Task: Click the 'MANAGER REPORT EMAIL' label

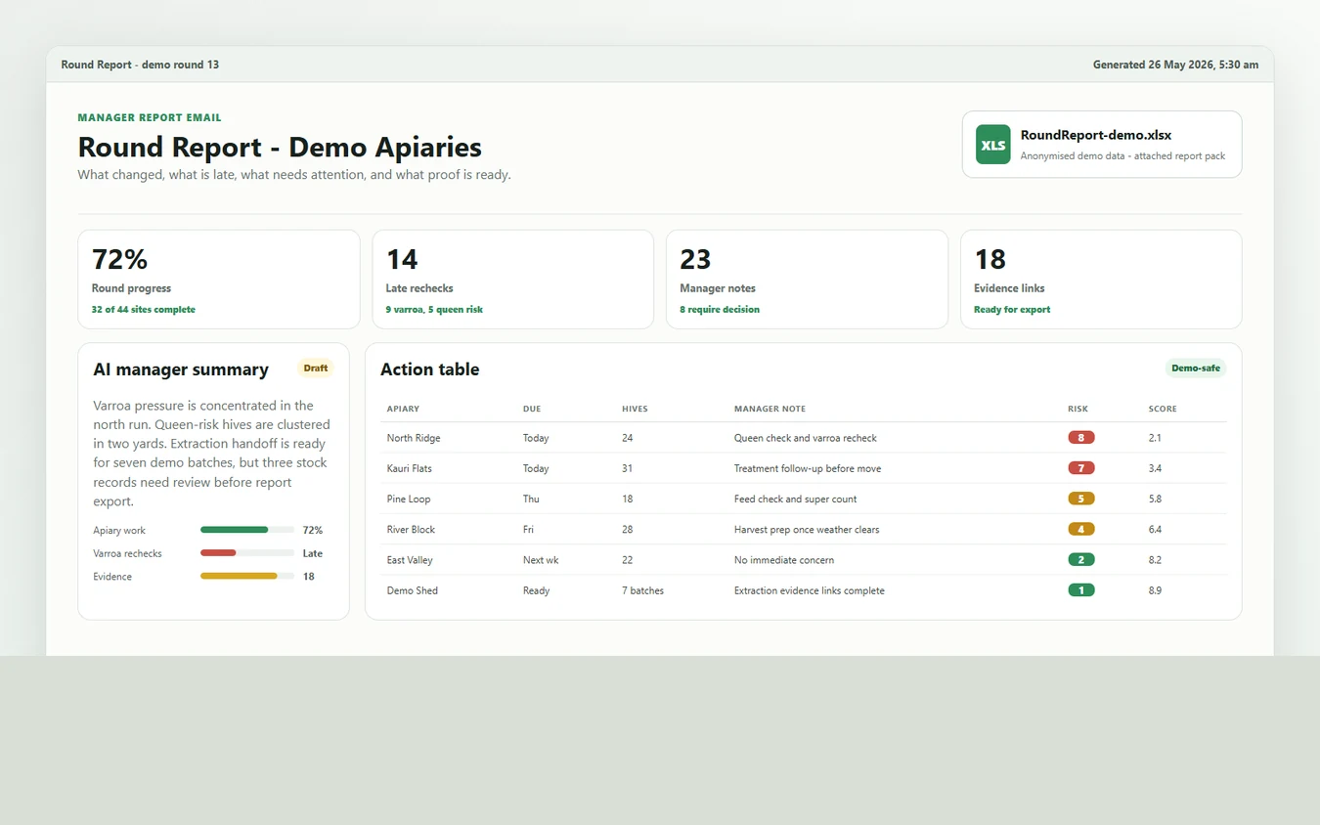Action: pos(150,117)
